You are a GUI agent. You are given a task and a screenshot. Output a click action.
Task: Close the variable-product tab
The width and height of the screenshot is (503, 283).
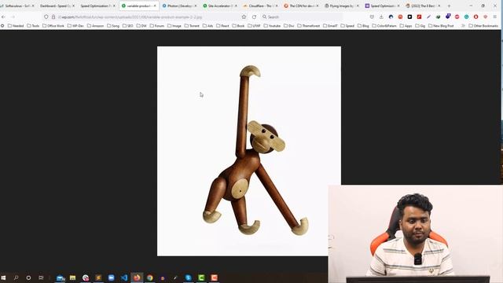click(x=155, y=6)
